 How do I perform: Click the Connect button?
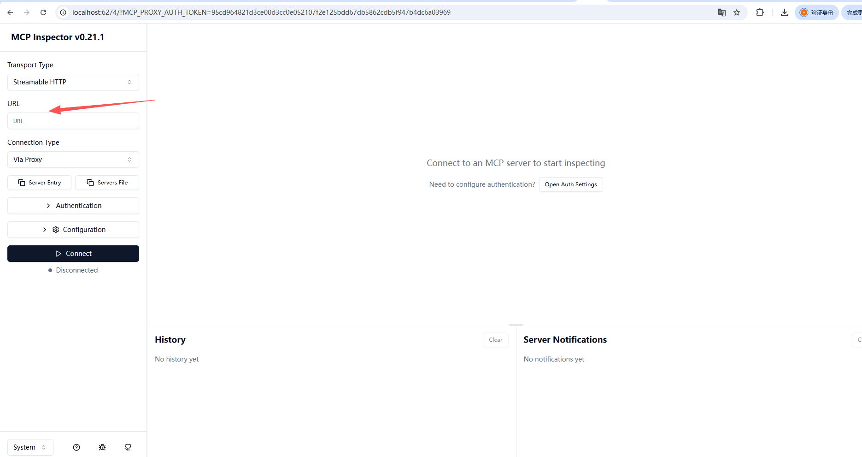tap(73, 254)
